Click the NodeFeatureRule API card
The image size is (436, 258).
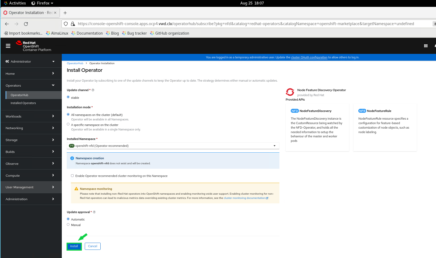point(385,127)
